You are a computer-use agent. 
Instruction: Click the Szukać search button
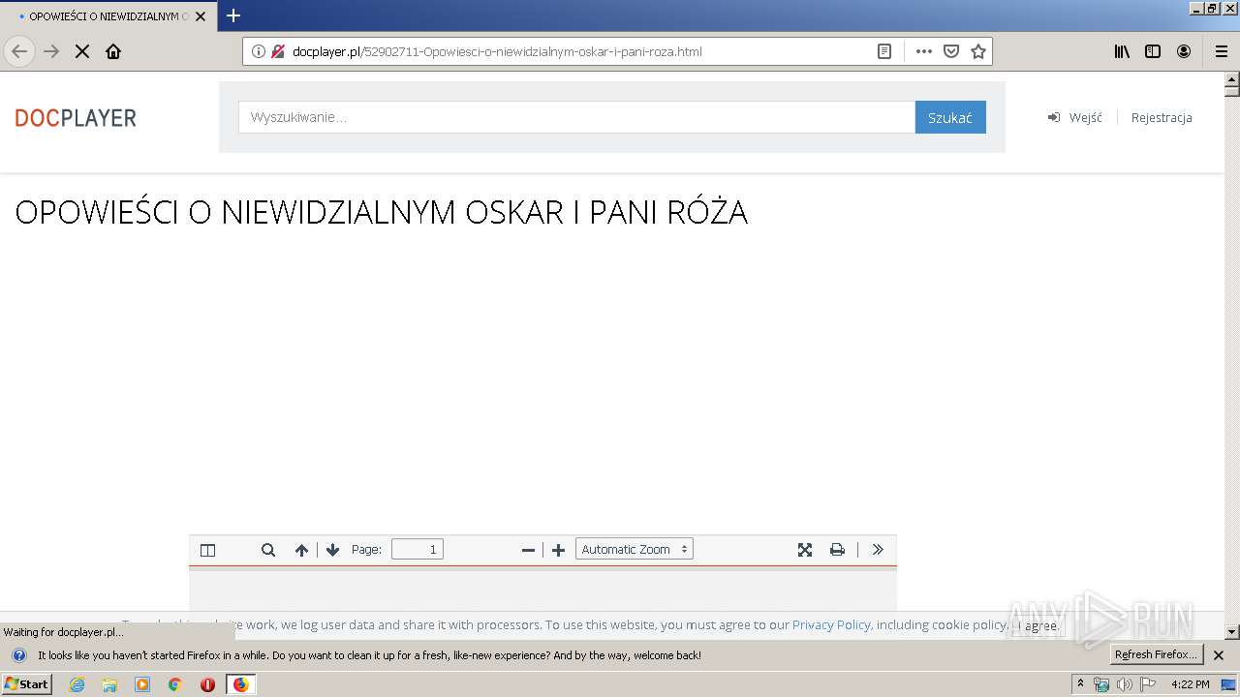point(950,117)
